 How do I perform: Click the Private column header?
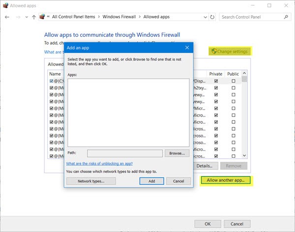click(216, 74)
